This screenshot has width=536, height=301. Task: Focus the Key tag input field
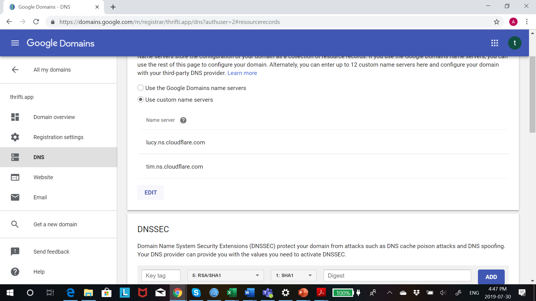click(x=161, y=275)
